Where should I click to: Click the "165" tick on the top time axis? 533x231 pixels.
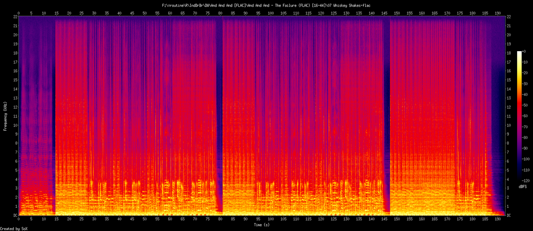pos(434,13)
